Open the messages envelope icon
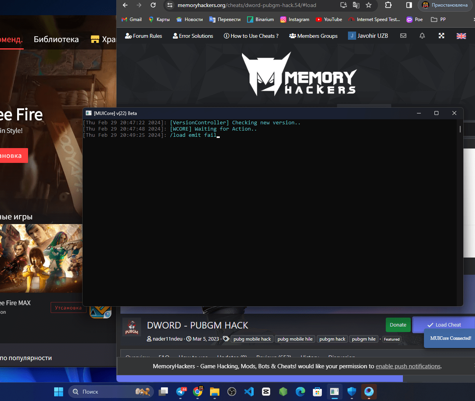475x401 pixels. (403, 35)
